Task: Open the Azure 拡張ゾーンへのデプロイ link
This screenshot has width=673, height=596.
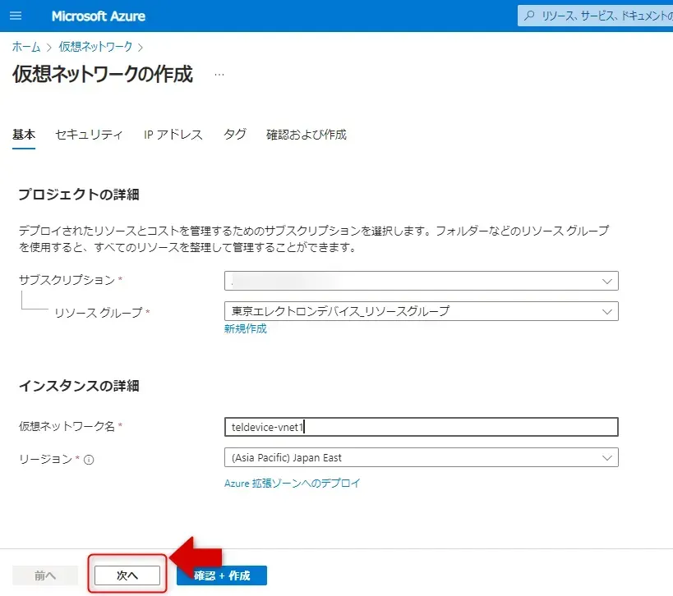Action: [x=292, y=484]
